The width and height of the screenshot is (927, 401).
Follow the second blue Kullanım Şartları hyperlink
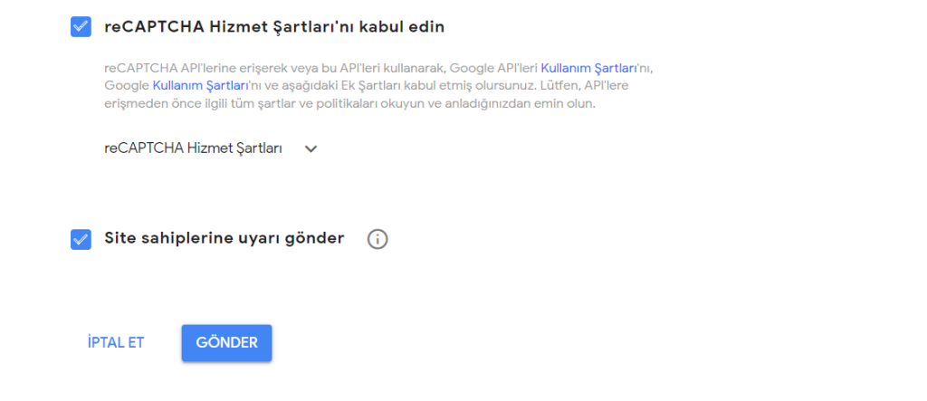pyautogui.click(x=201, y=85)
